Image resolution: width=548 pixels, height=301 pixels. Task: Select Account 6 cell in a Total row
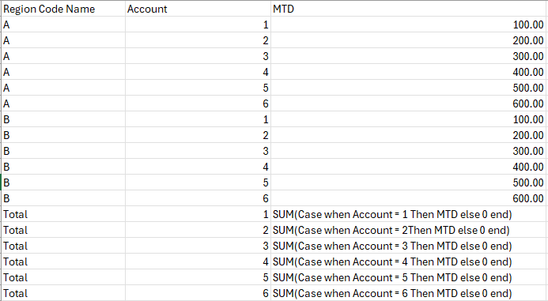pyautogui.click(x=198, y=293)
